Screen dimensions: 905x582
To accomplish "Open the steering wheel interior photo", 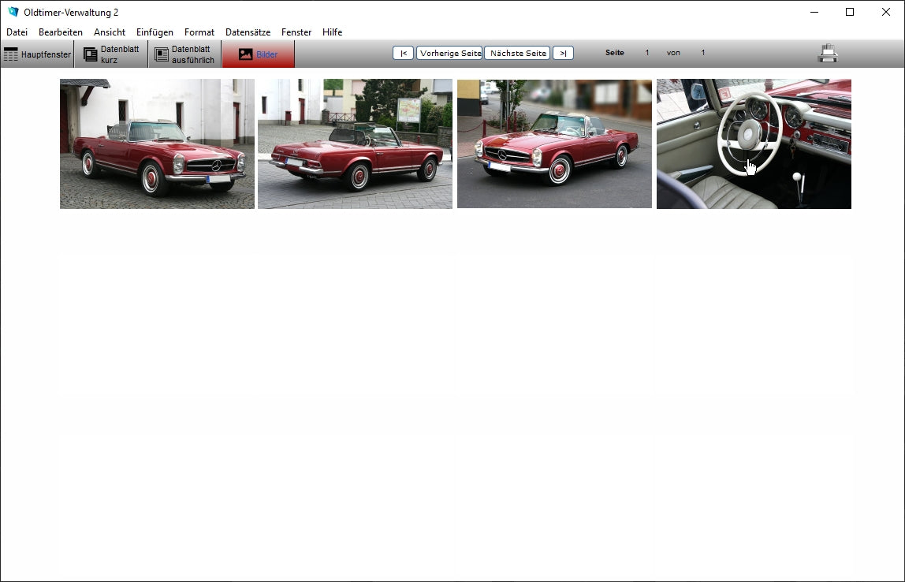I will (x=753, y=144).
